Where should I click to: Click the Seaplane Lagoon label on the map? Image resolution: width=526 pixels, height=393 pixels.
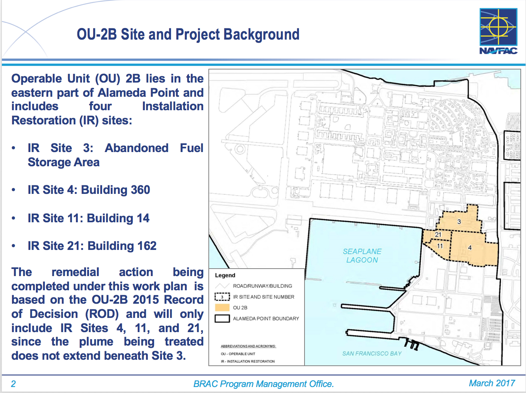[x=362, y=256]
